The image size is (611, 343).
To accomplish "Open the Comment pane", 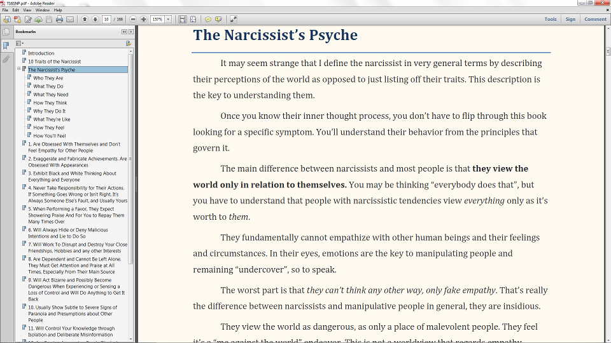I will [595, 19].
